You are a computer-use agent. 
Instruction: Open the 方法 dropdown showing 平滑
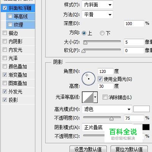(x=97, y=14)
